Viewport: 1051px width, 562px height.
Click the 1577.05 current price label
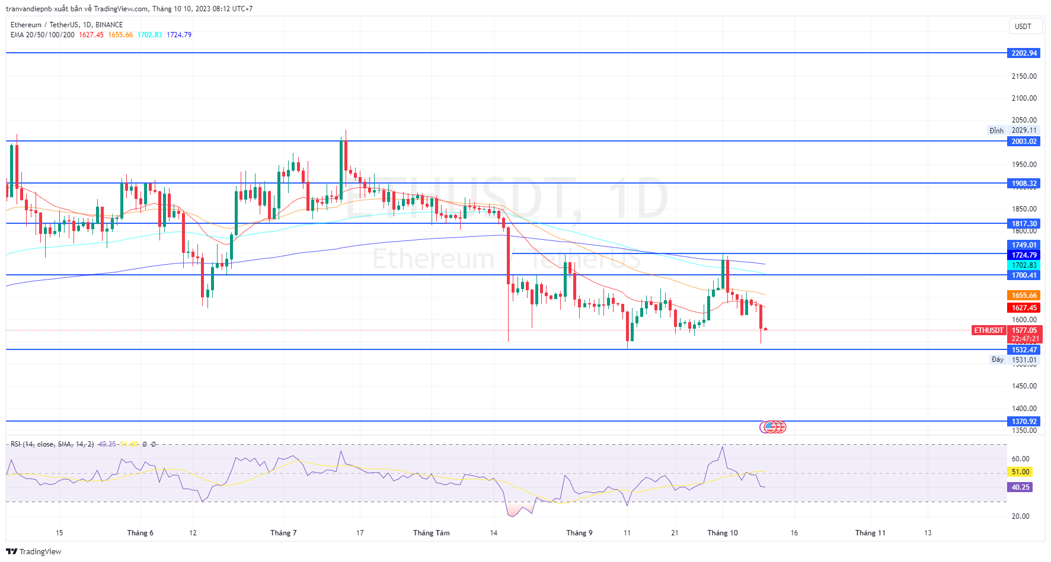(1024, 330)
